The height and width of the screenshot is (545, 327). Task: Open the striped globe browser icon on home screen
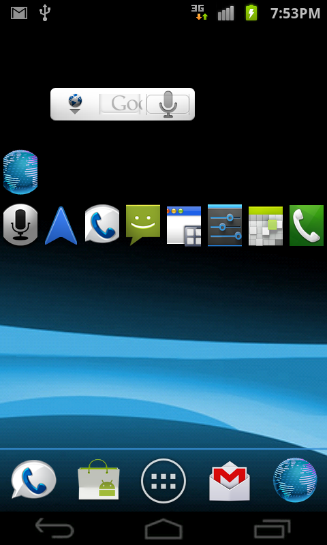point(20,172)
